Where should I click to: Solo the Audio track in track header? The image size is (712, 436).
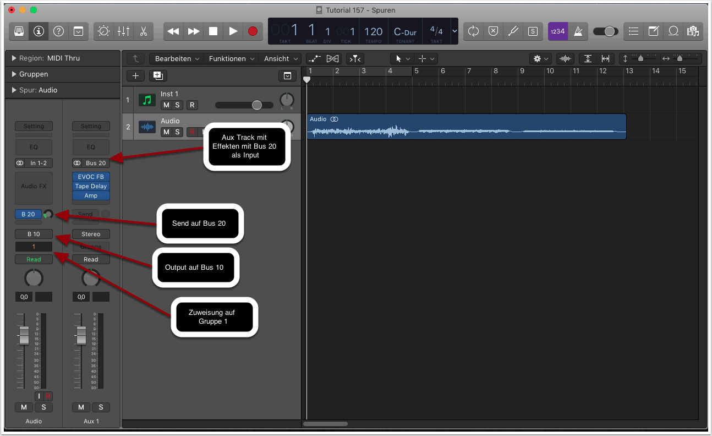(x=178, y=132)
